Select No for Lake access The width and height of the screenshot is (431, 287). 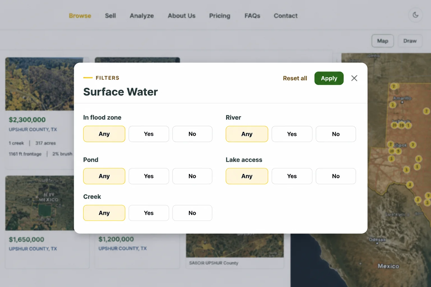click(x=336, y=176)
